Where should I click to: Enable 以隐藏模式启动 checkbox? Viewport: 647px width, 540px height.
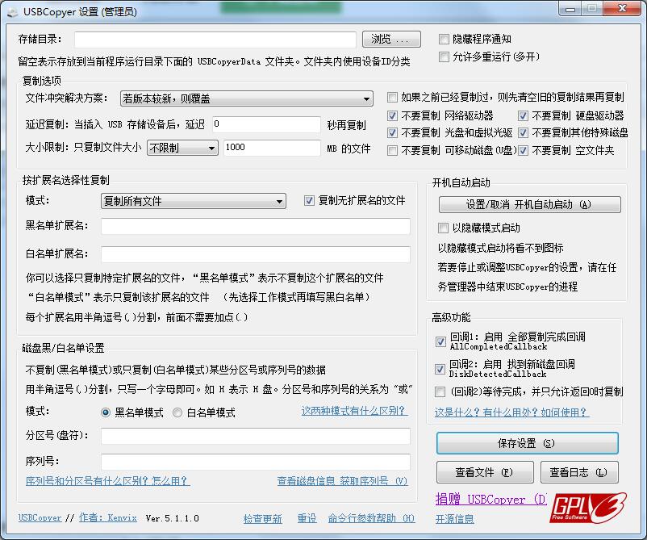pyautogui.click(x=443, y=228)
